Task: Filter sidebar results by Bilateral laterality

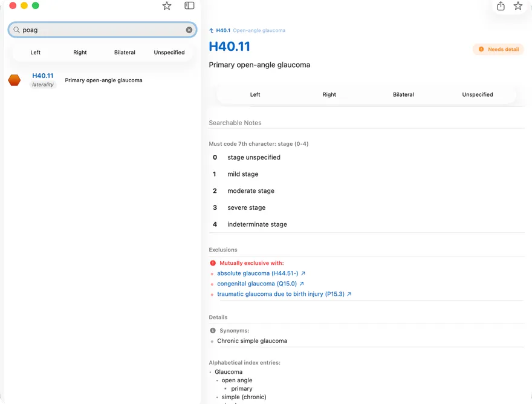Action: click(x=125, y=52)
